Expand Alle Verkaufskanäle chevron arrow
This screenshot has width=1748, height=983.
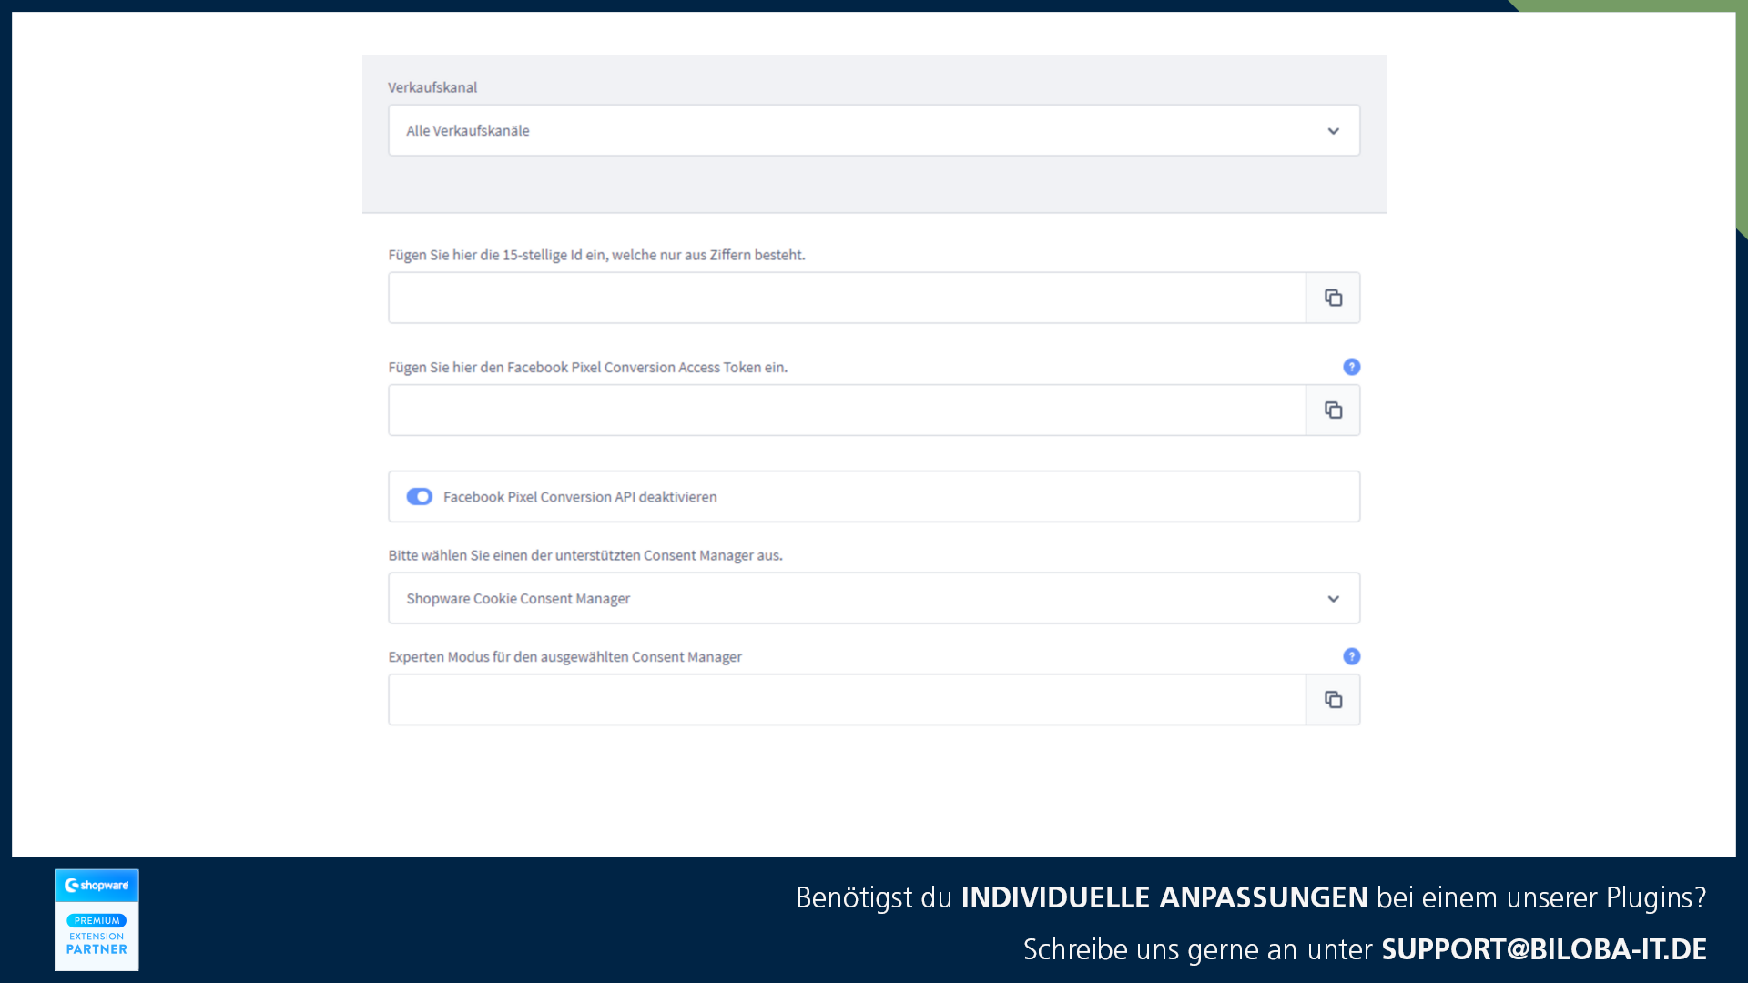pos(1333,131)
